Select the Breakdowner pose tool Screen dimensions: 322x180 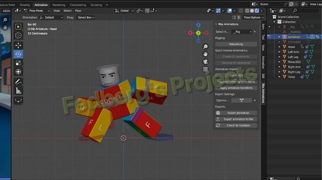click(x=18, y=100)
